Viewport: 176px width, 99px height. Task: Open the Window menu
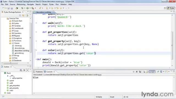click(x=64, y=4)
